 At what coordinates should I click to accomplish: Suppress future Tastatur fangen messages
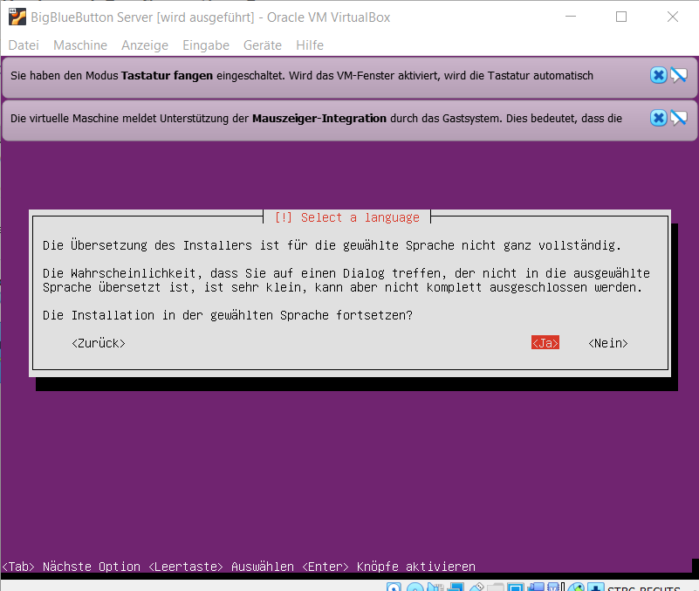tap(679, 75)
